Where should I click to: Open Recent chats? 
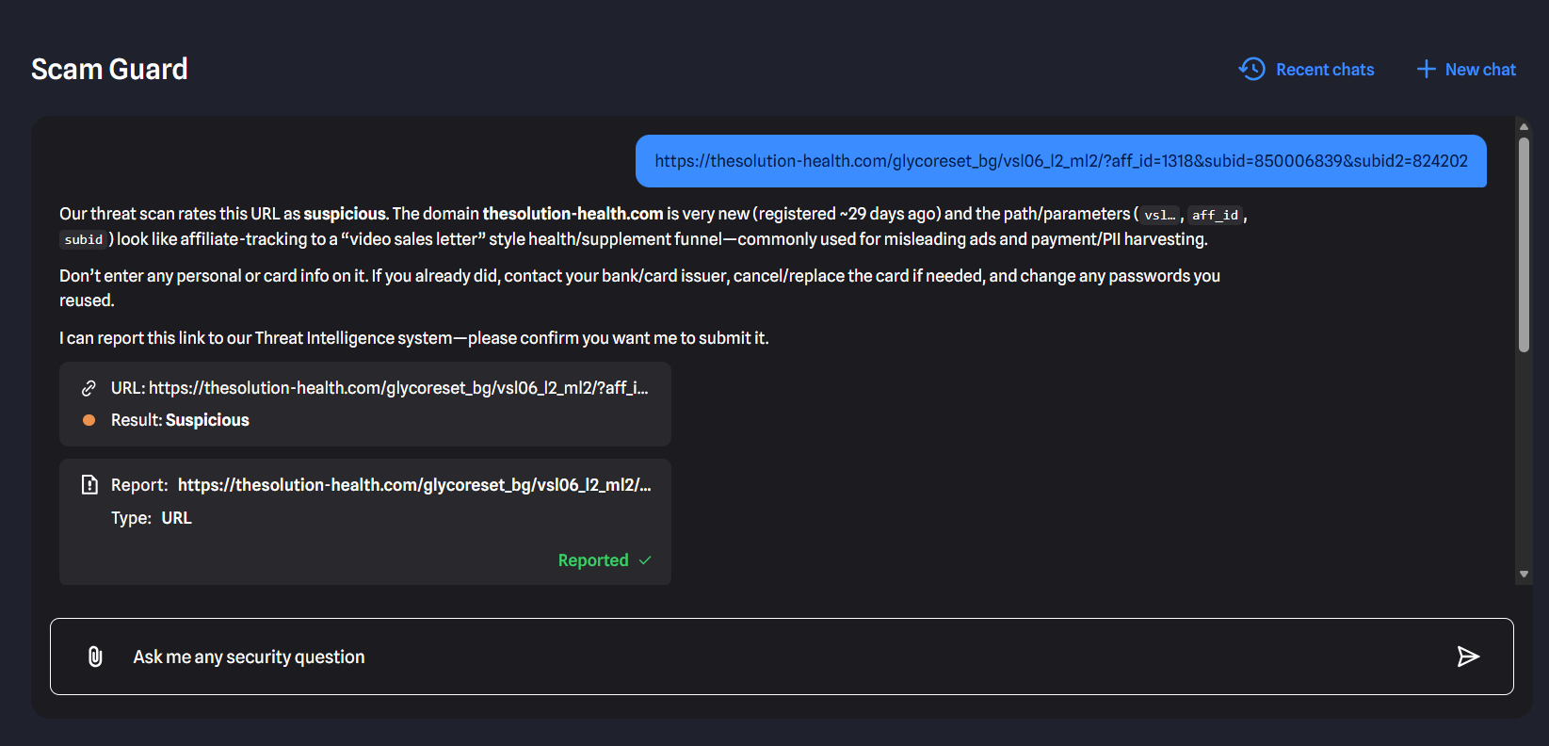(x=1306, y=69)
